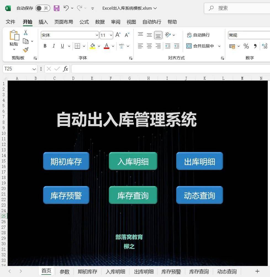Switch to the 公式 ribbon tab
This screenshot has height=277, width=270.
[x=84, y=22]
